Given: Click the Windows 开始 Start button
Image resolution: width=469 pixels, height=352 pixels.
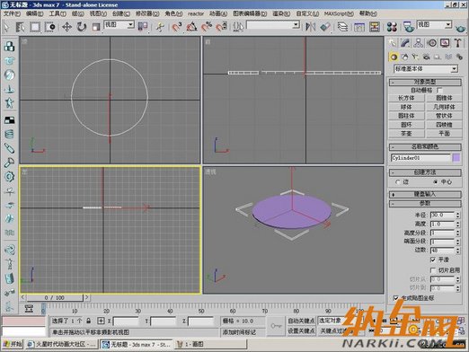Looking at the screenshot, I should coord(13,344).
